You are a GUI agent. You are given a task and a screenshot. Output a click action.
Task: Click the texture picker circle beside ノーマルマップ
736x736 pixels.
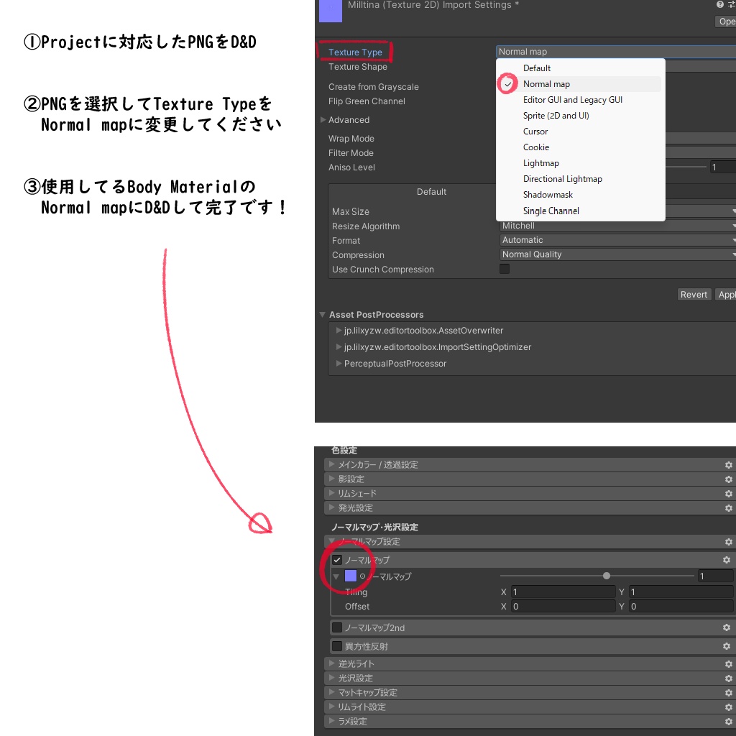[x=362, y=576]
